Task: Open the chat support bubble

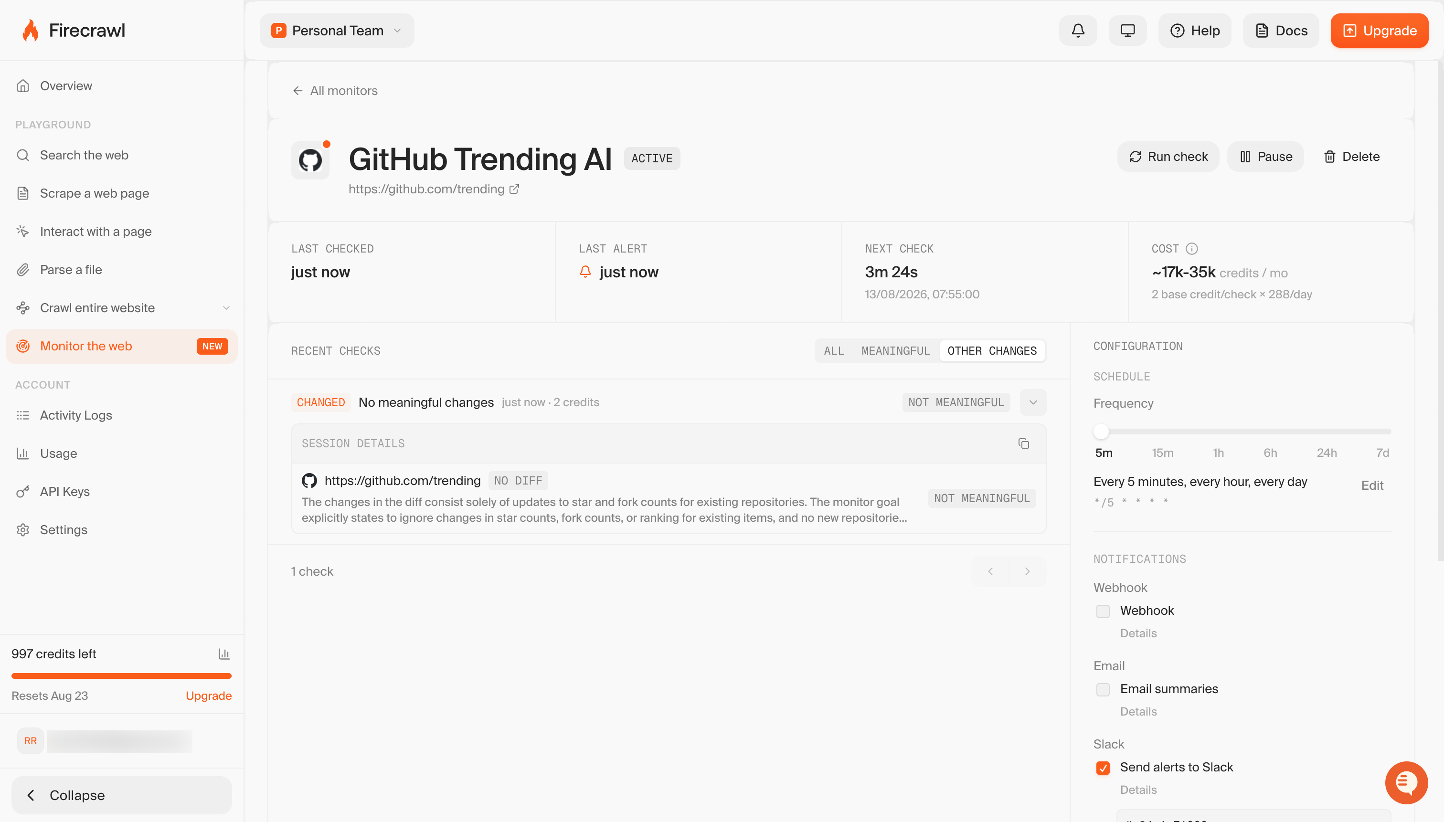Action: pos(1406,782)
